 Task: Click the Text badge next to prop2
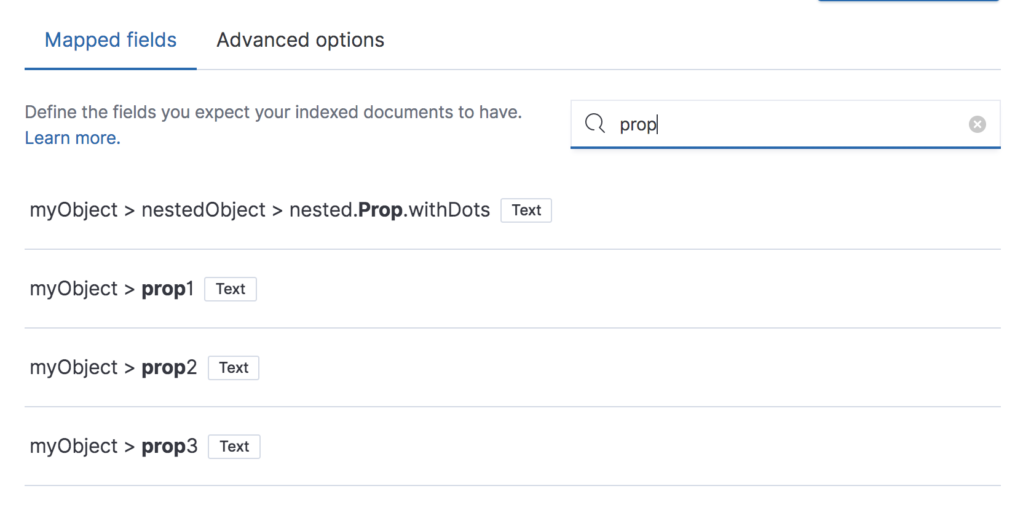pyautogui.click(x=234, y=368)
